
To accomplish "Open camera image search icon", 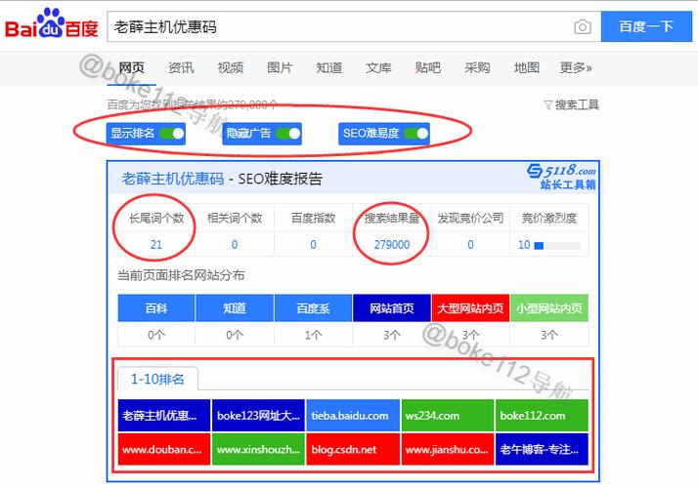I will click(x=583, y=27).
